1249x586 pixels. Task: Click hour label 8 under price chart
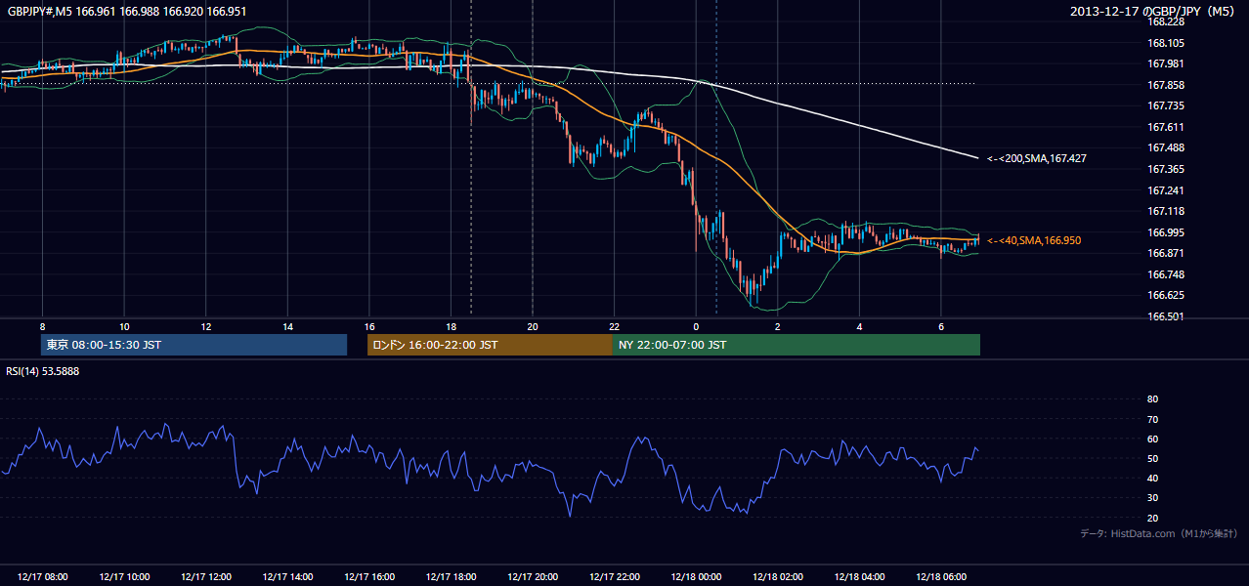42,326
